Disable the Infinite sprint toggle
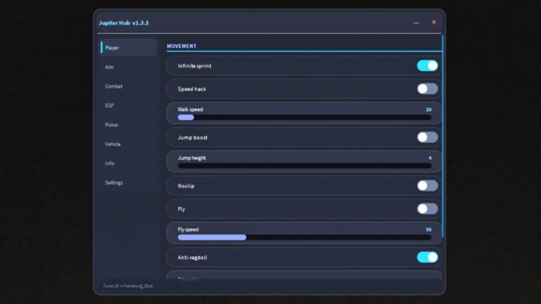541x304 pixels. point(427,65)
